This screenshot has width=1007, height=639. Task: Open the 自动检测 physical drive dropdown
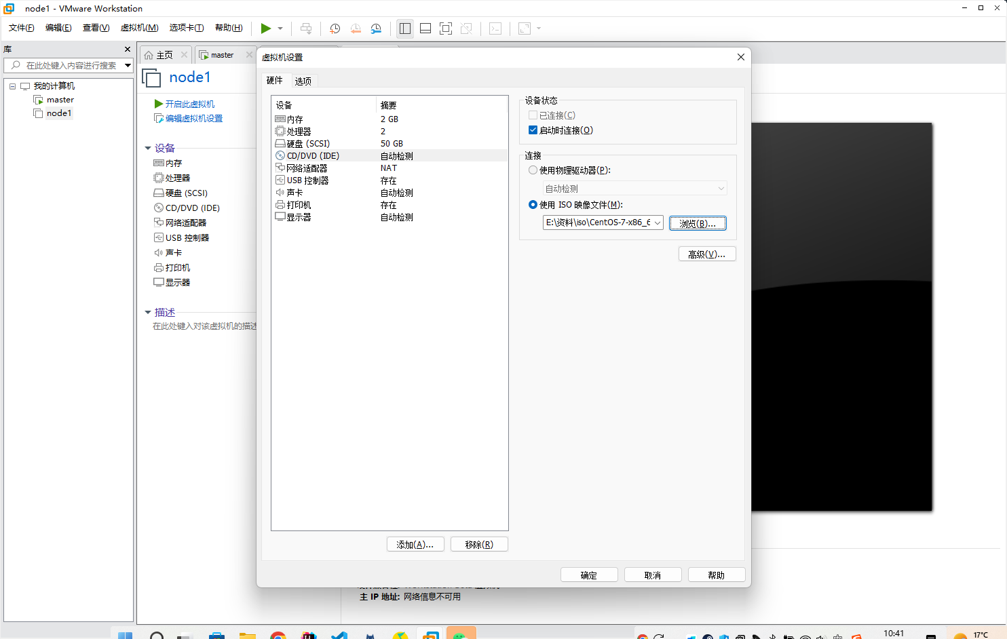click(x=634, y=189)
